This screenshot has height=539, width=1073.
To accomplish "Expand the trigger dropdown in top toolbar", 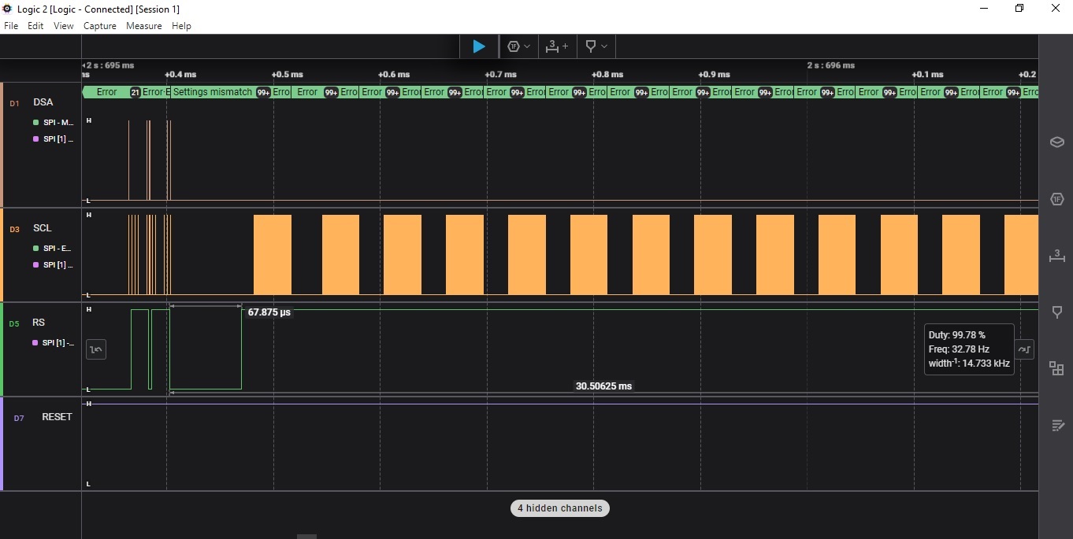I will [596, 46].
